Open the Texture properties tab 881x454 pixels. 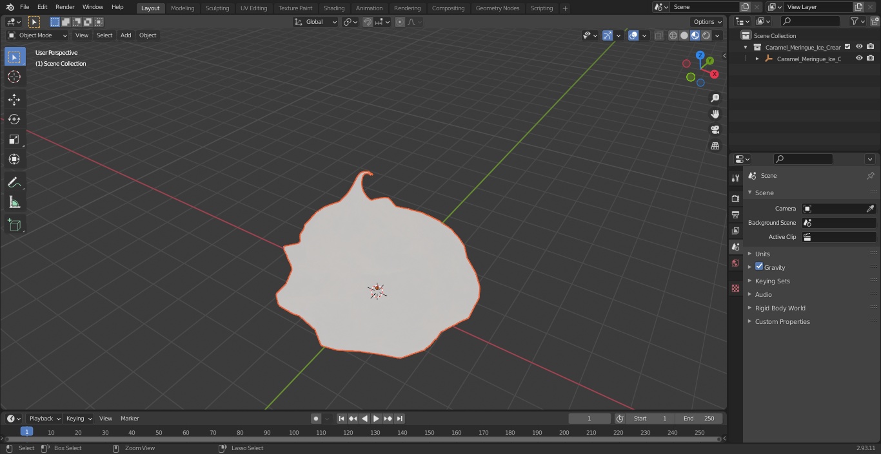tap(735, 288)
